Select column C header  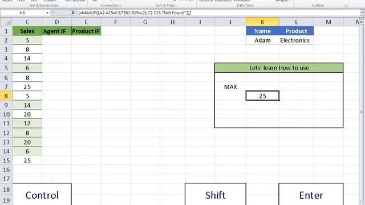pos(27,22)
